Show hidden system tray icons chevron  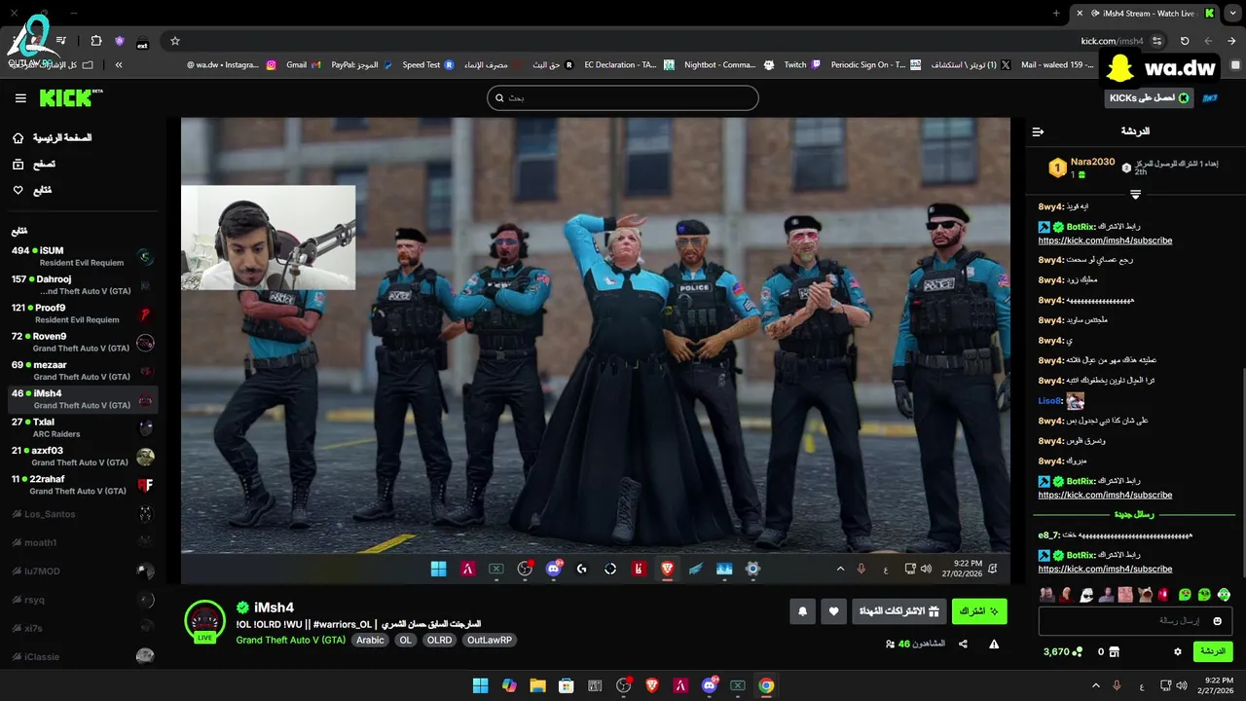(x=1096, y=685)
